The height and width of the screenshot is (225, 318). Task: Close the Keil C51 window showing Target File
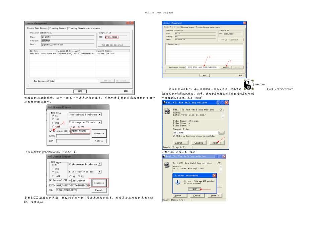tap(227, 102)
